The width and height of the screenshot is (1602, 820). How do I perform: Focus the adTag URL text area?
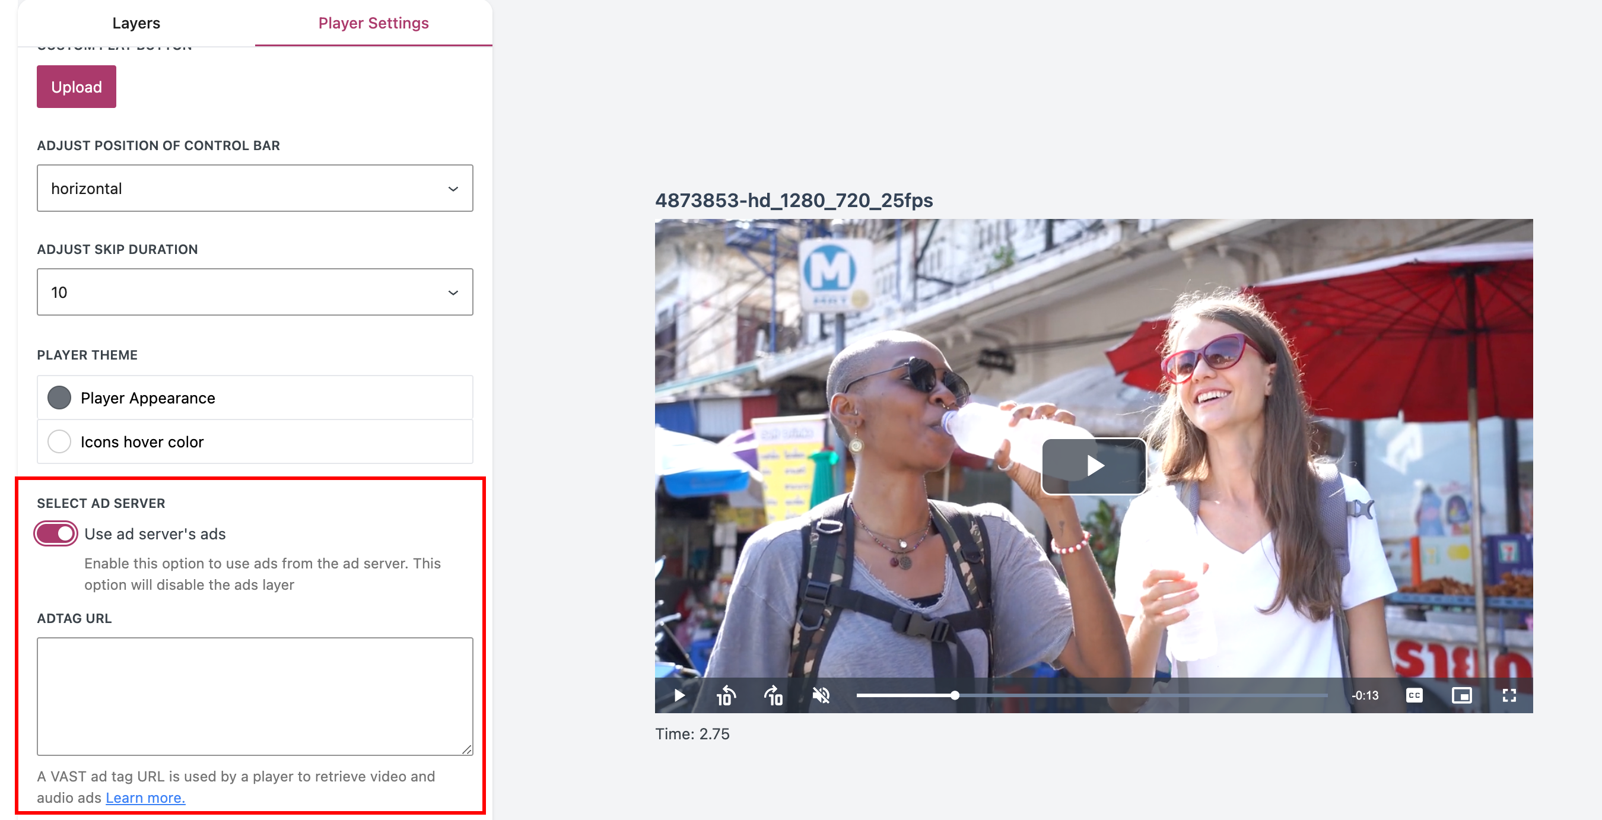(x=255, y=695)
